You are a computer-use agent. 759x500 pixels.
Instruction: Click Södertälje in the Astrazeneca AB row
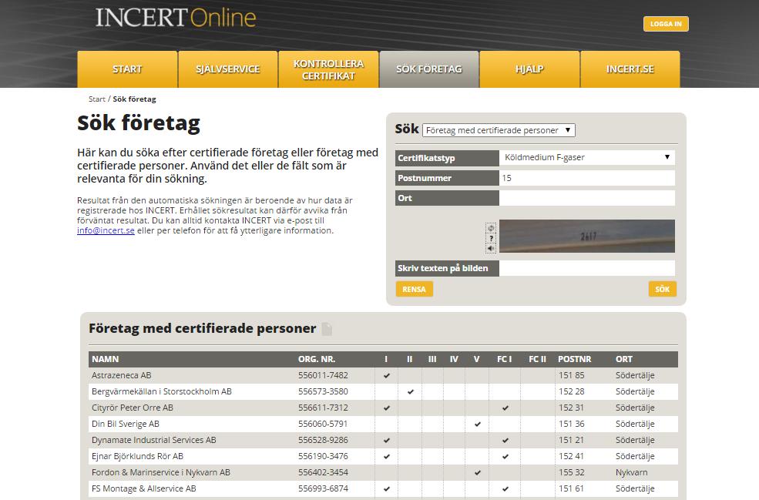point(635,375)
